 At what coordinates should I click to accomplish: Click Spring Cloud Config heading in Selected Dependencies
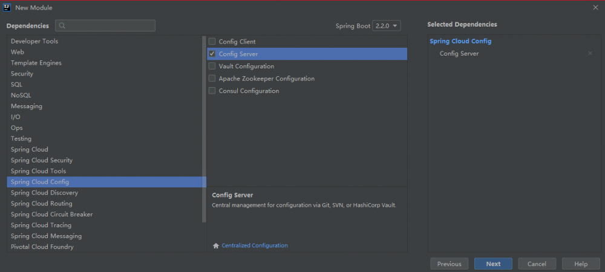[x=460, y=41]
